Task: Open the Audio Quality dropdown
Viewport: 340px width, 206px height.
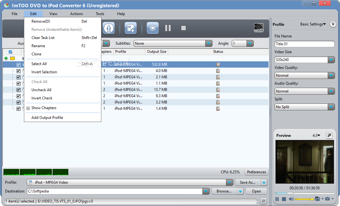Action: pyautogui.click(x=331, y=91)
